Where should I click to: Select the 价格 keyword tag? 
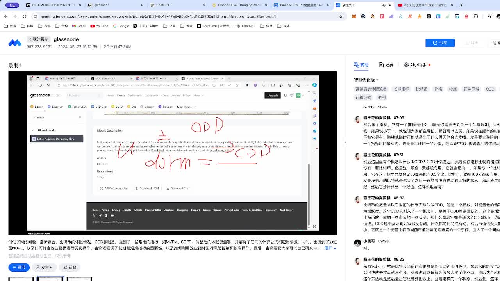point(438,89)
